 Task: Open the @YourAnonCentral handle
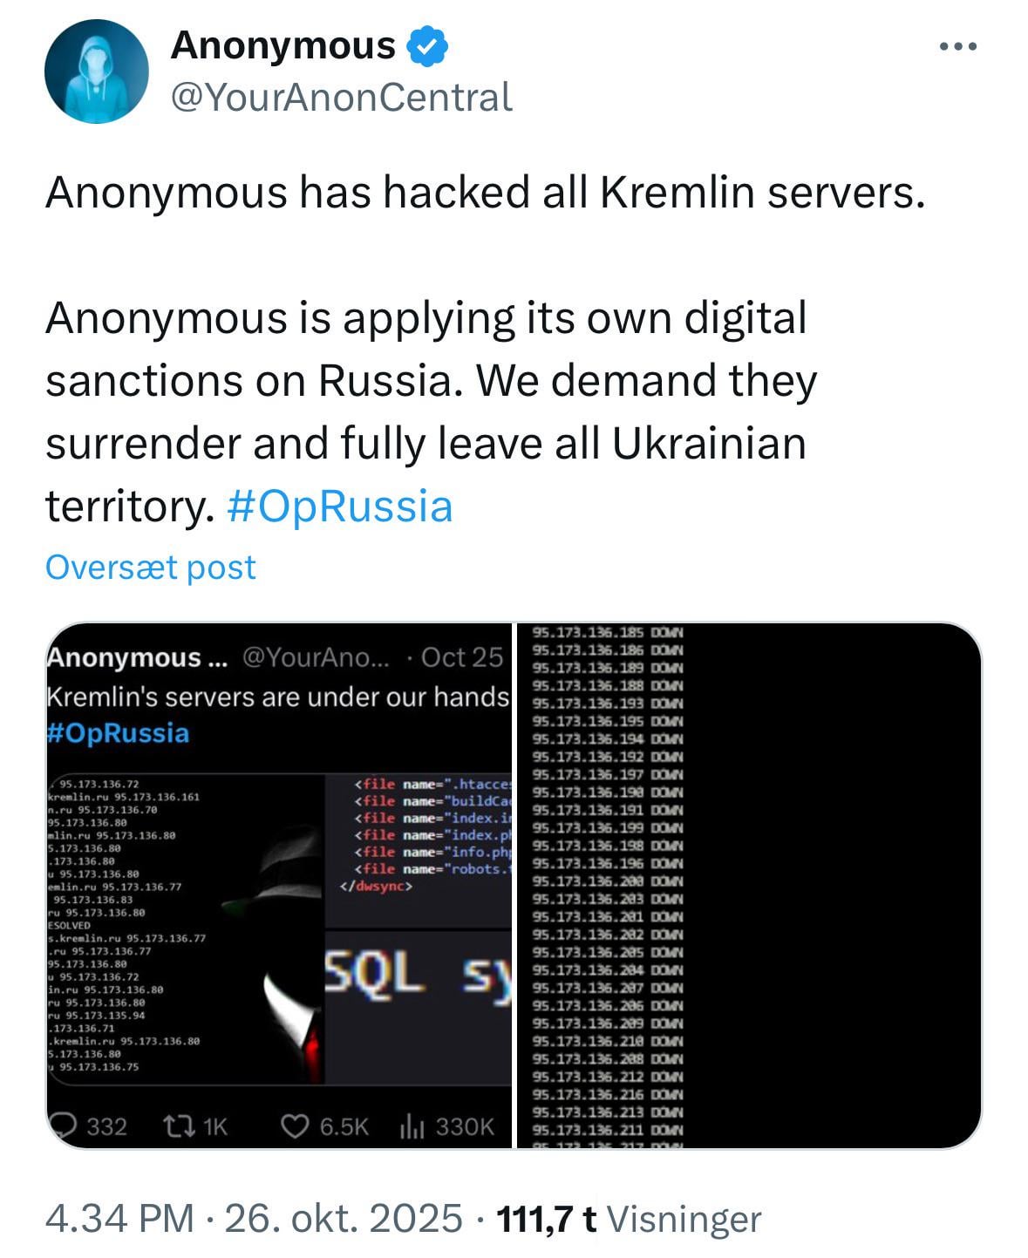[x=341, y=98]
